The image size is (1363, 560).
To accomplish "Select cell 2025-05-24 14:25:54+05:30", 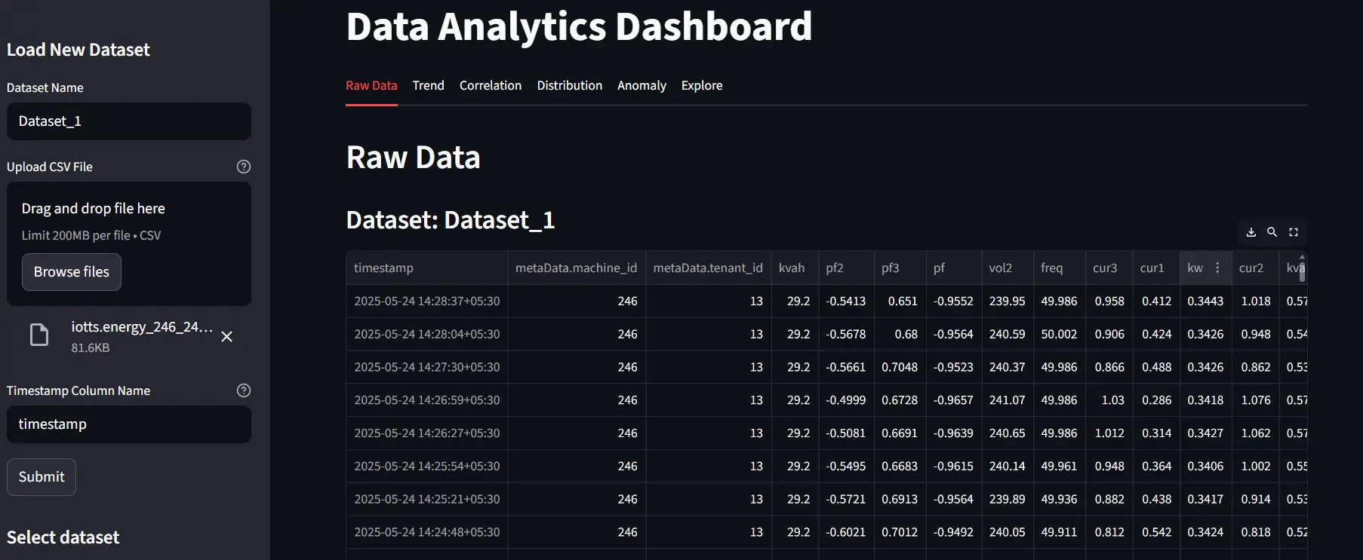I will tap(426, 467).
